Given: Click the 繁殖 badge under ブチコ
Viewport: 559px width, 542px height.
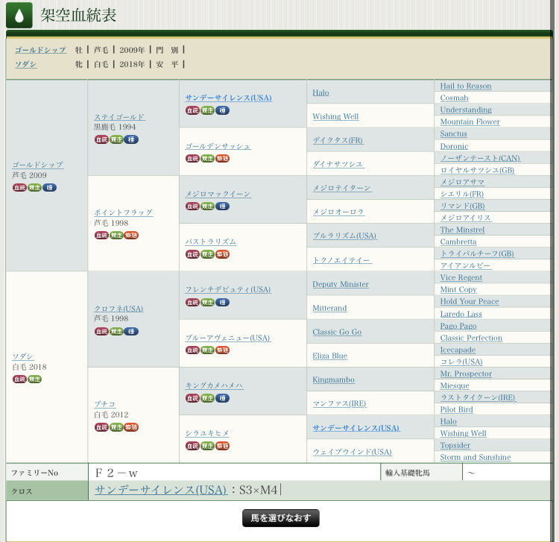Looking at the screenshot, I should pyautogui.click(x=131, y=427).
